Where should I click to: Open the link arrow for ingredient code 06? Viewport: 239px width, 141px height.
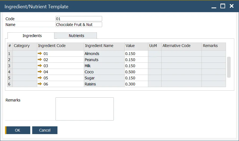click(40, 84)
